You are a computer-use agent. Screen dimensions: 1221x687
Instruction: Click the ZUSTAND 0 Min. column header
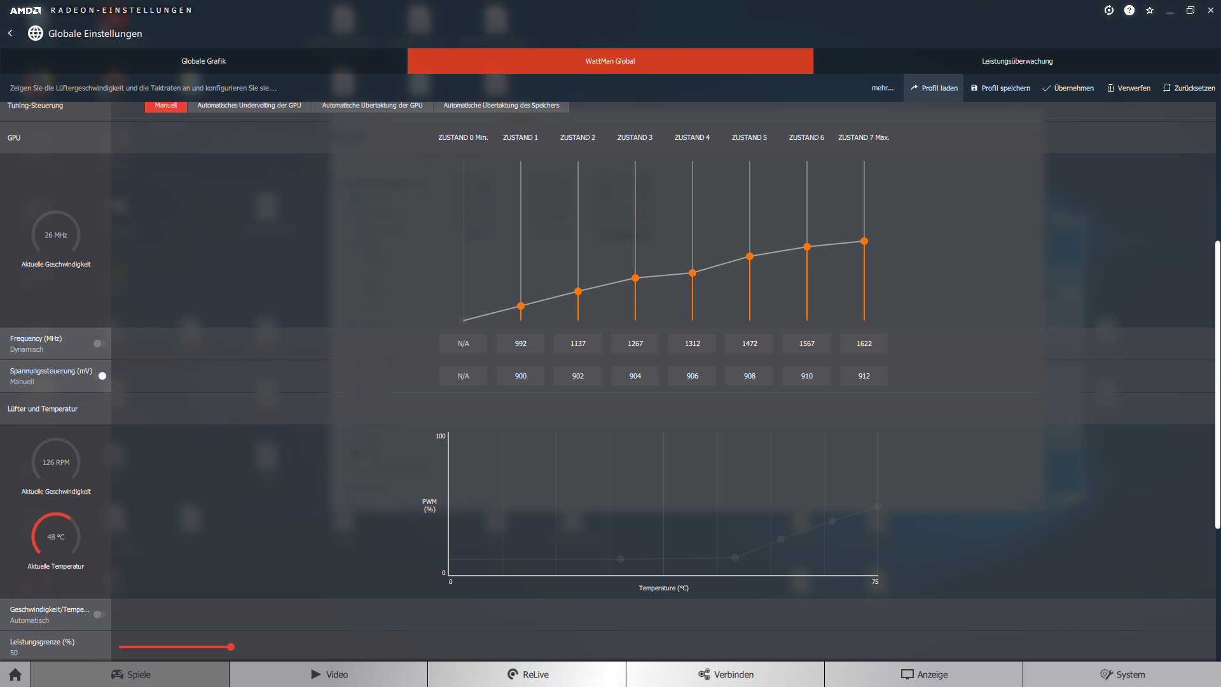point(463,137)
